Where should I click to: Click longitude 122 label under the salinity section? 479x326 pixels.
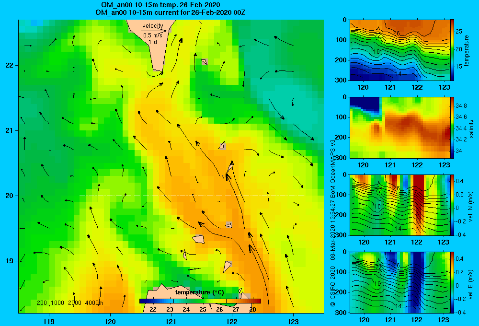tap(417, 165)
